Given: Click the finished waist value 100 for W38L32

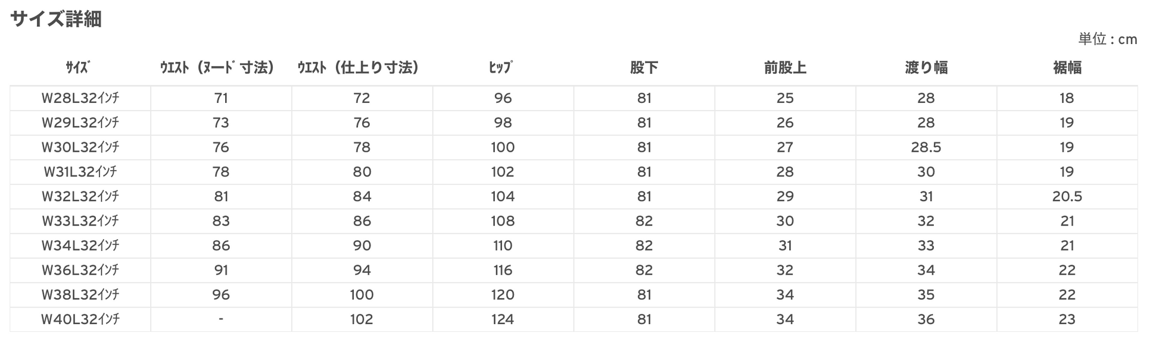Looking at the screenshot, I should [x=362, y=295].
